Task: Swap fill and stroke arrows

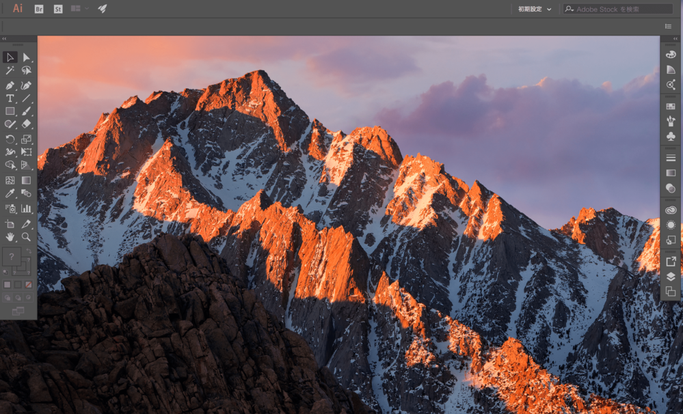Action: (29, 251)
